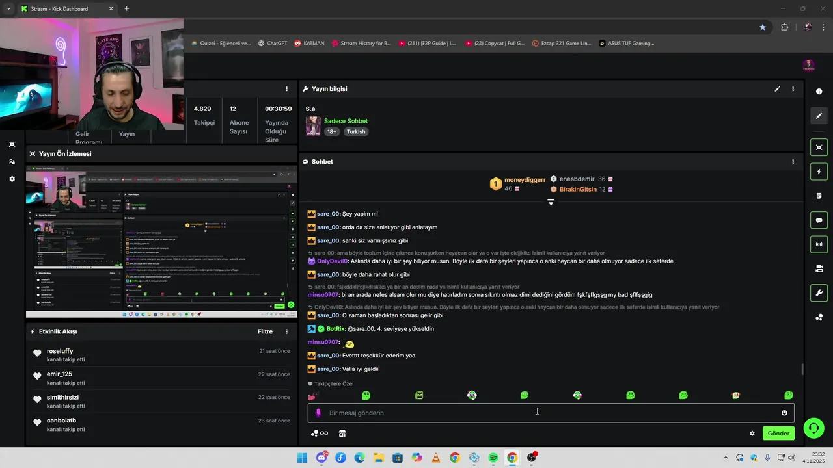833x468 pixels.
Task: Click canbolatb in activity feed
Action: tap(61, 421)
